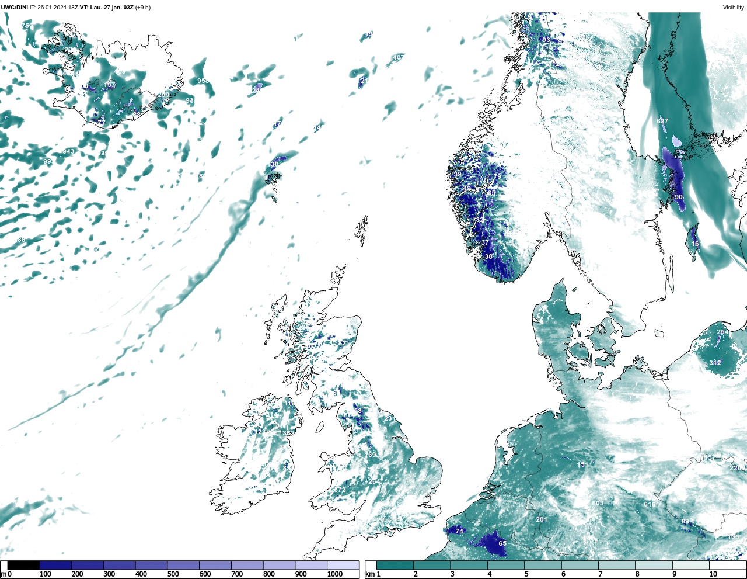
Task: Click the '407' visibility value over the Norwegian Sea
Action: click(398, 57)
